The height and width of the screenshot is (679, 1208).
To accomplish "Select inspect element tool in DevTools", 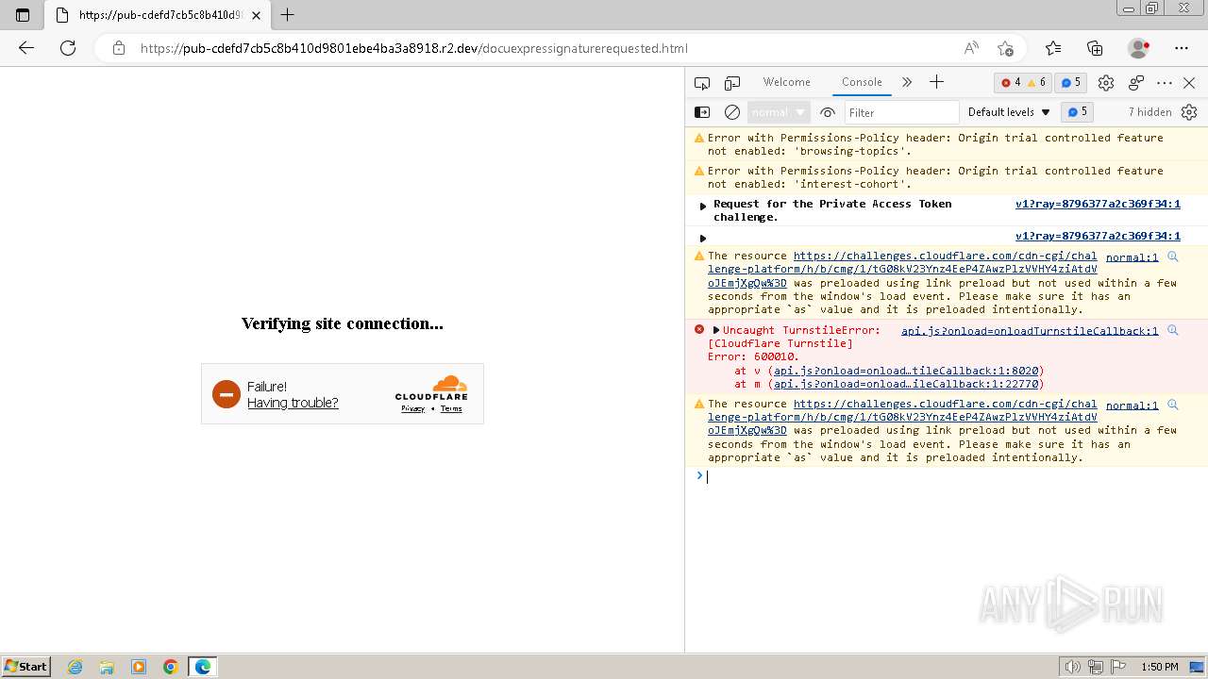I will point(702,83).
